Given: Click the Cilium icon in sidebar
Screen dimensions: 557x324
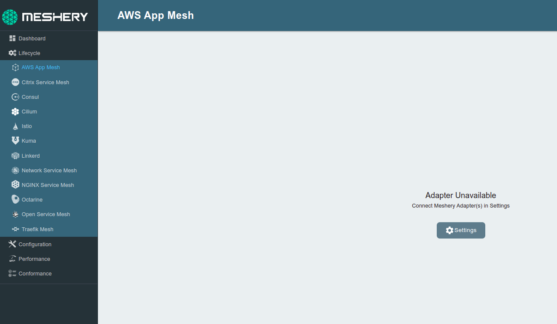Looking at the screenshot, I should (15, 111).
